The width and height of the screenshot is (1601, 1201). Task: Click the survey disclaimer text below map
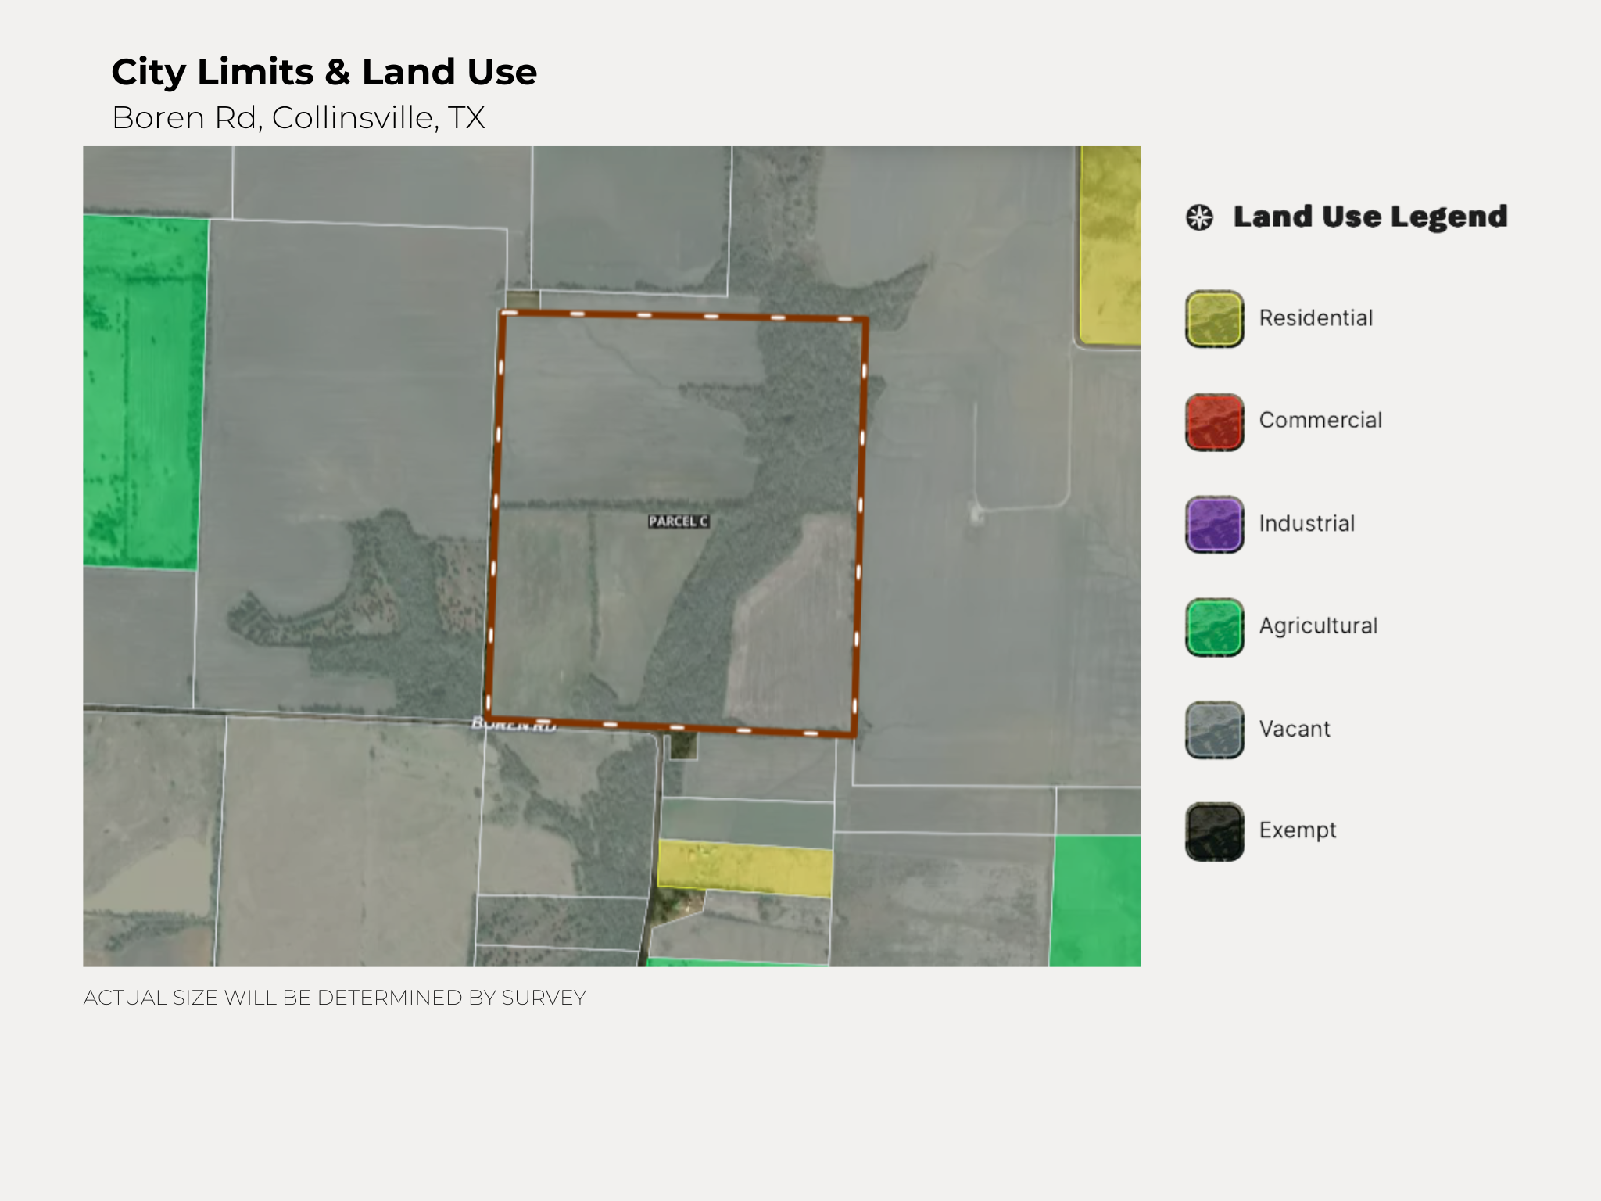[x=335, y=998]
